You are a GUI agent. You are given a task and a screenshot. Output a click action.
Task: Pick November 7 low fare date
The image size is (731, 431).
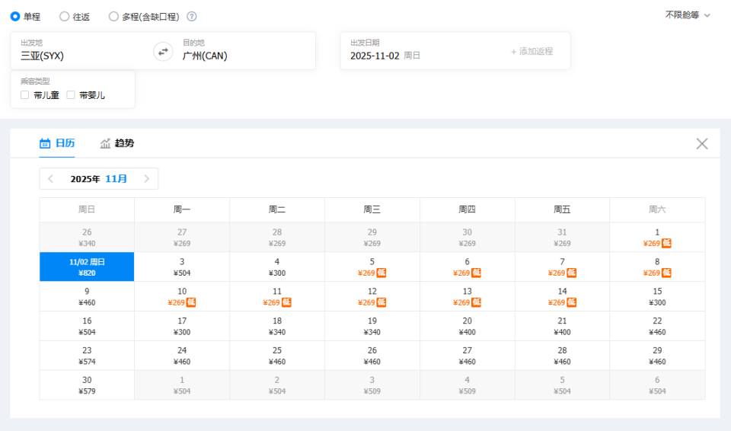tap(562, 267)
